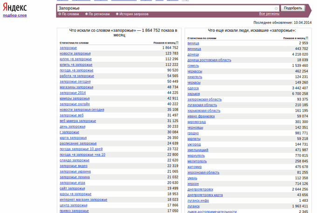Open the хмельницкий link

pyautogui.click(x=198, y=150)
